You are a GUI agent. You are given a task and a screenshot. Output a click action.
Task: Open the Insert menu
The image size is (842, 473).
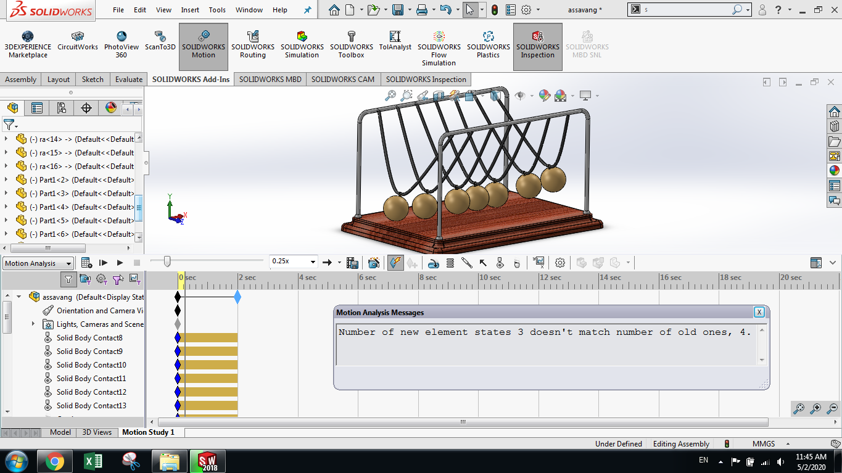pos(190,10)
